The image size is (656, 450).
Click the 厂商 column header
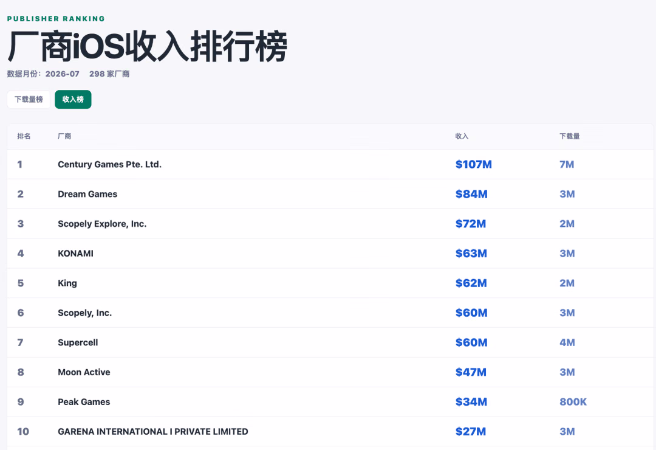coord(64,136)
